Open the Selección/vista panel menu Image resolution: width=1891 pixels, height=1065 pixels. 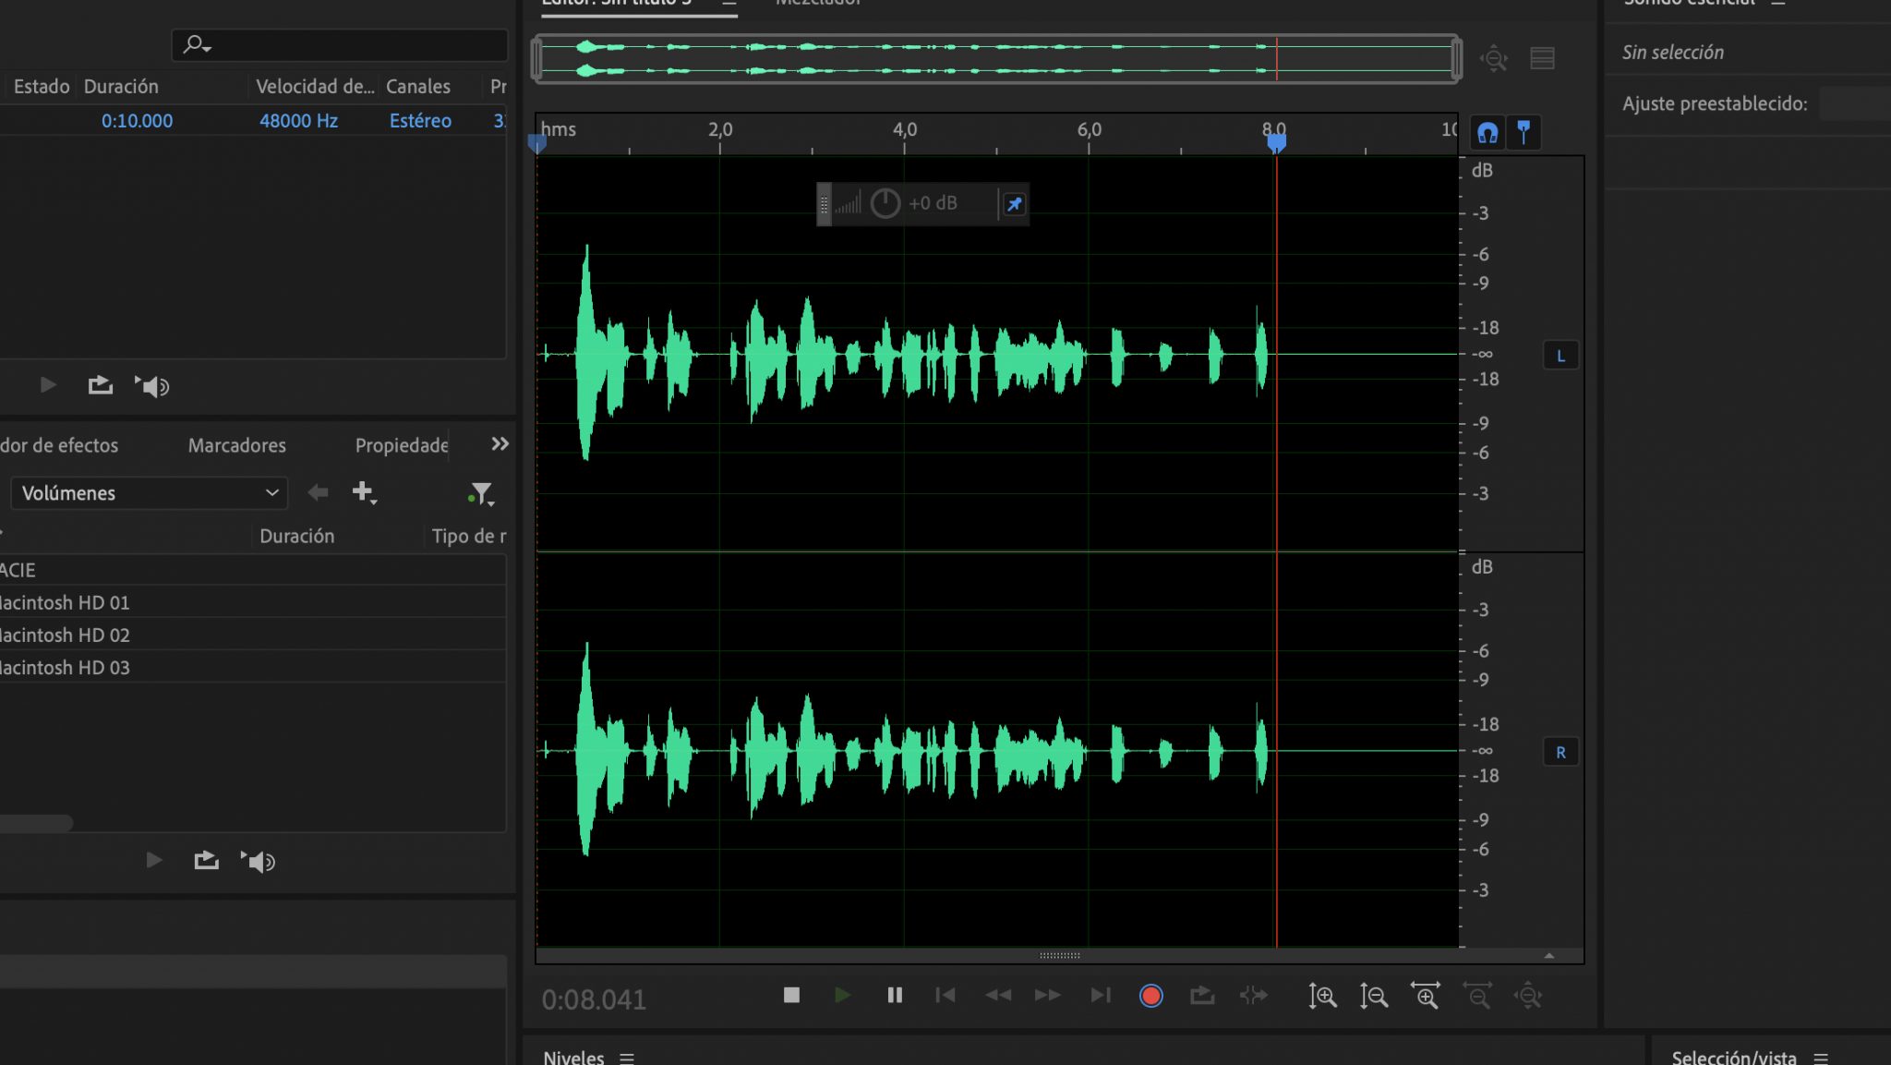[1822, 1057]
